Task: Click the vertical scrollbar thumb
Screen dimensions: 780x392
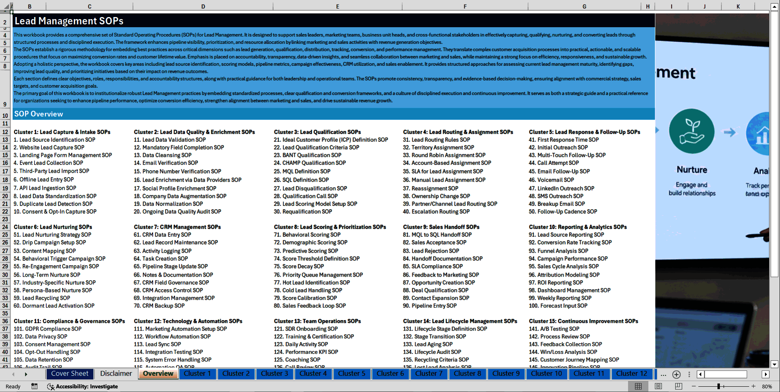Action: point(775,144)
